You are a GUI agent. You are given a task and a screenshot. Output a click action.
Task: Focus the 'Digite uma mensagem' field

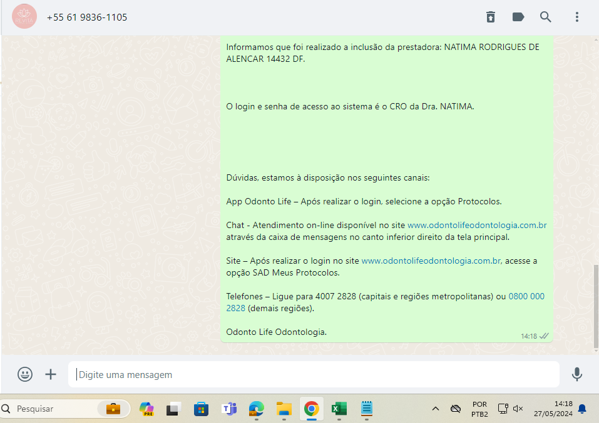[314, 374]
